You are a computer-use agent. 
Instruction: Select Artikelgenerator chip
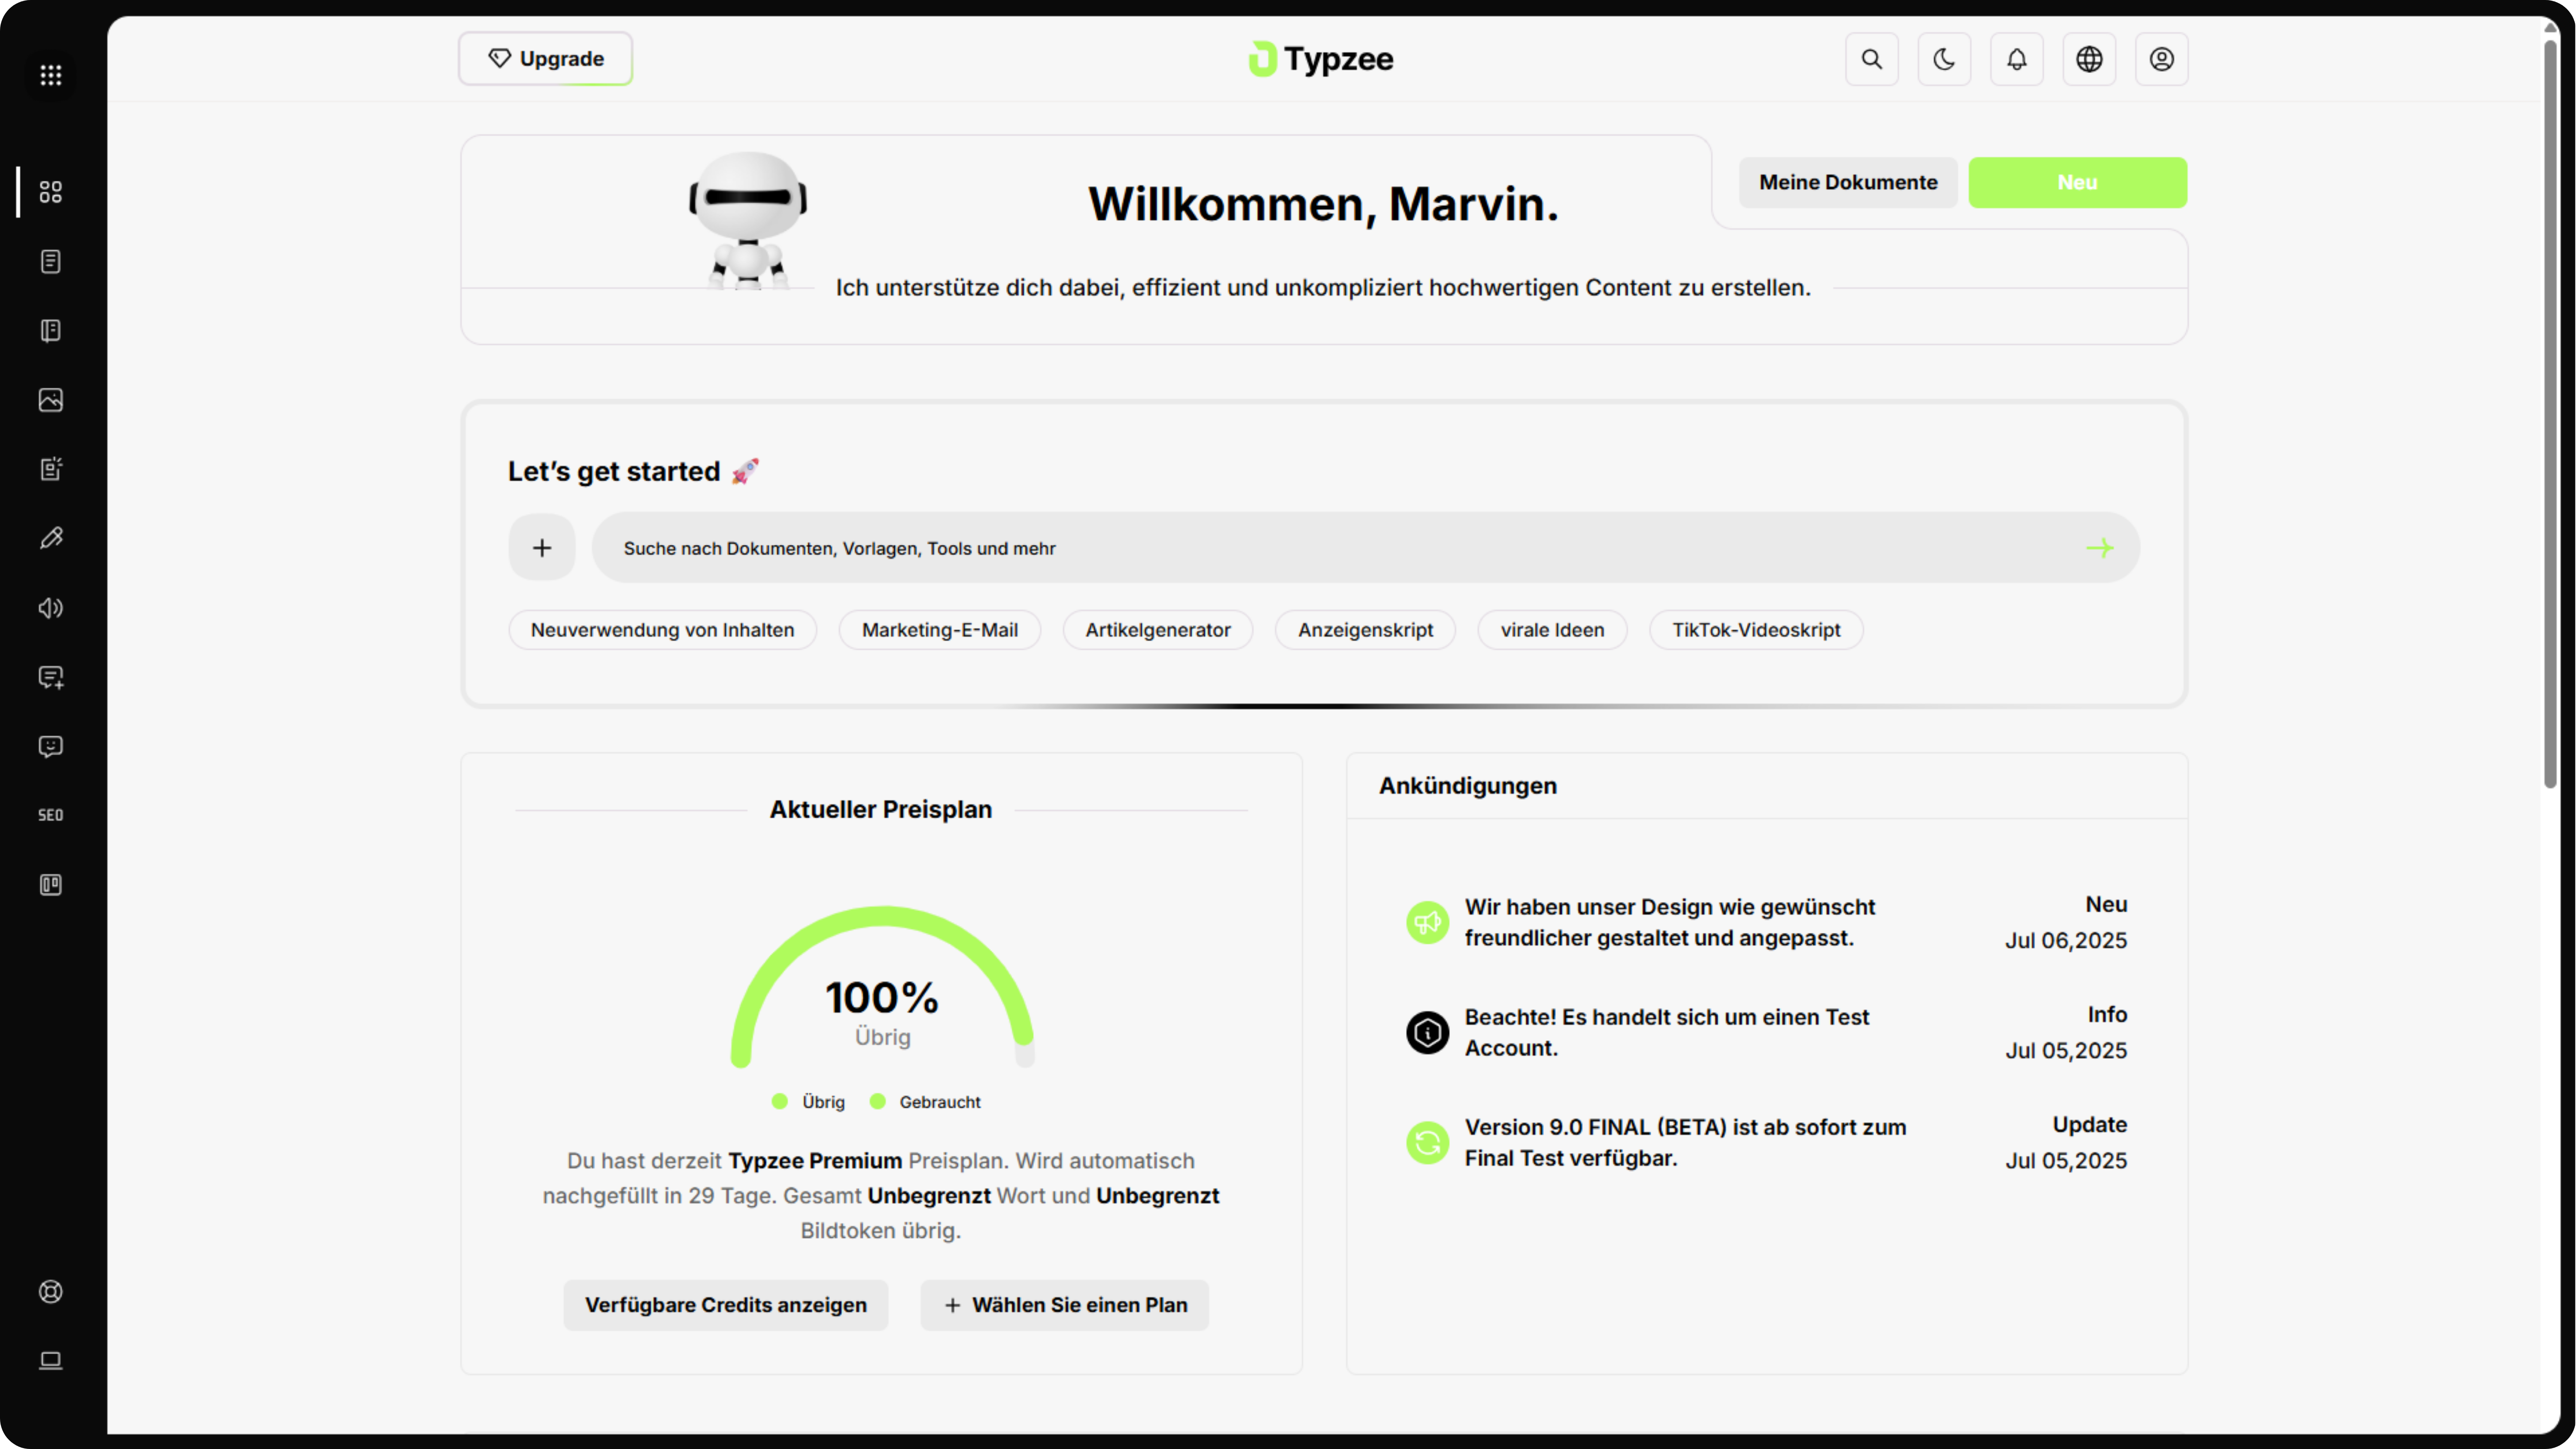pyautogui.click(x=1158, y=630)
